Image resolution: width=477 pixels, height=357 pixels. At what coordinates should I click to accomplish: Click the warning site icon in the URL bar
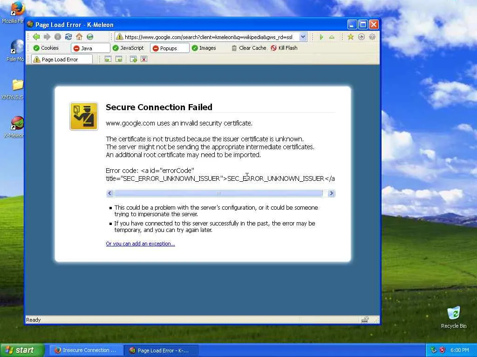[x=120, y=37]
